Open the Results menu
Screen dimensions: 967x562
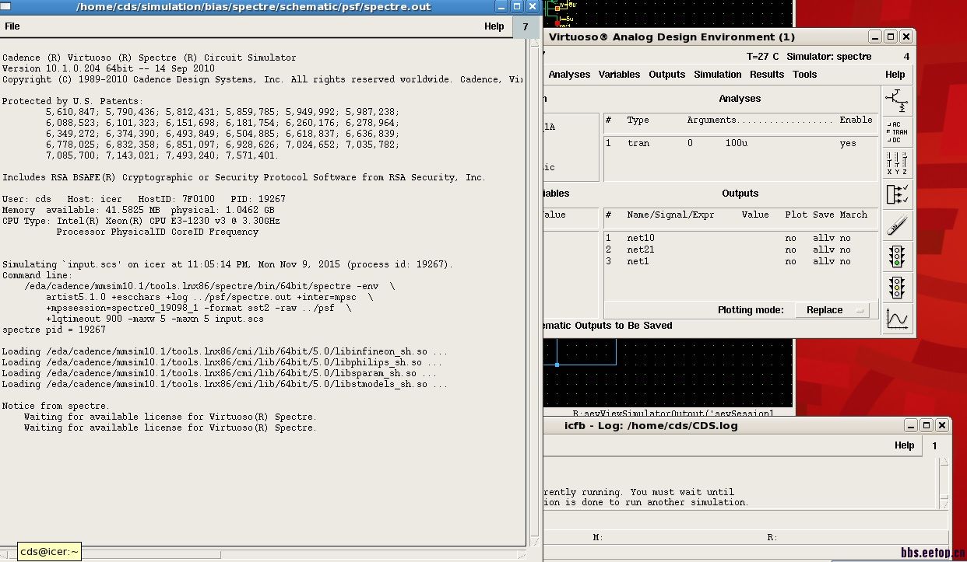pos(766,75)
